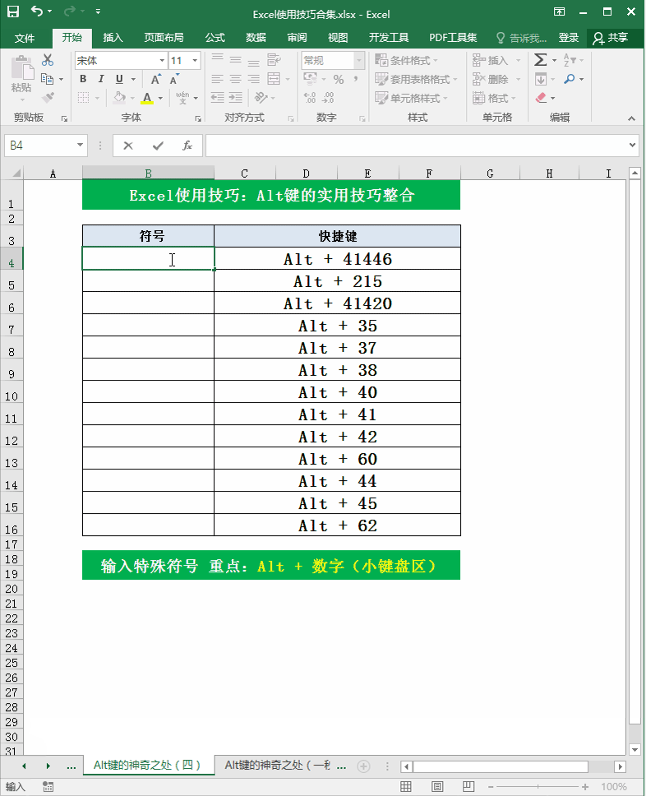Click the Cut scissors icon
The image size is (646, 796).
(48, 60)
